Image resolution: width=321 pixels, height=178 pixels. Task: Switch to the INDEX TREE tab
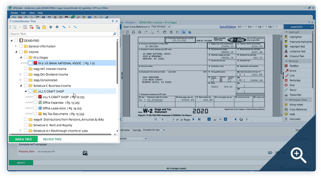tap(23, 139)
